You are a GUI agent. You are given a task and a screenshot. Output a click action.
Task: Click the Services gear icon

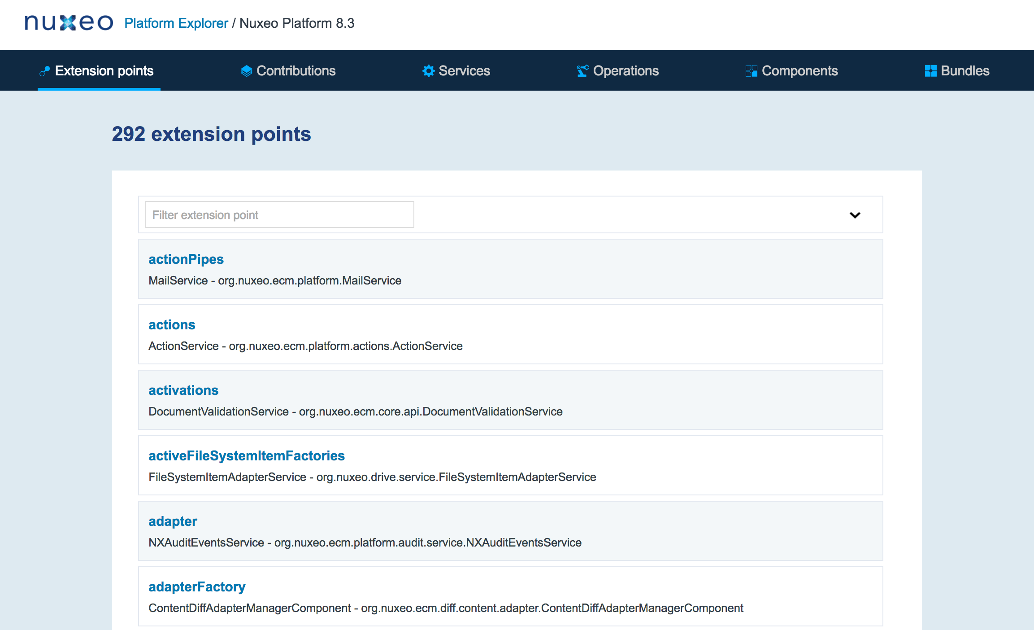(x=428, y=71)
